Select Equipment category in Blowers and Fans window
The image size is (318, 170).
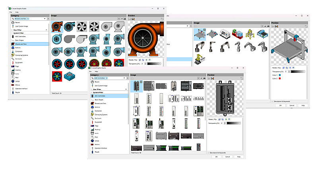coord(30,63)
